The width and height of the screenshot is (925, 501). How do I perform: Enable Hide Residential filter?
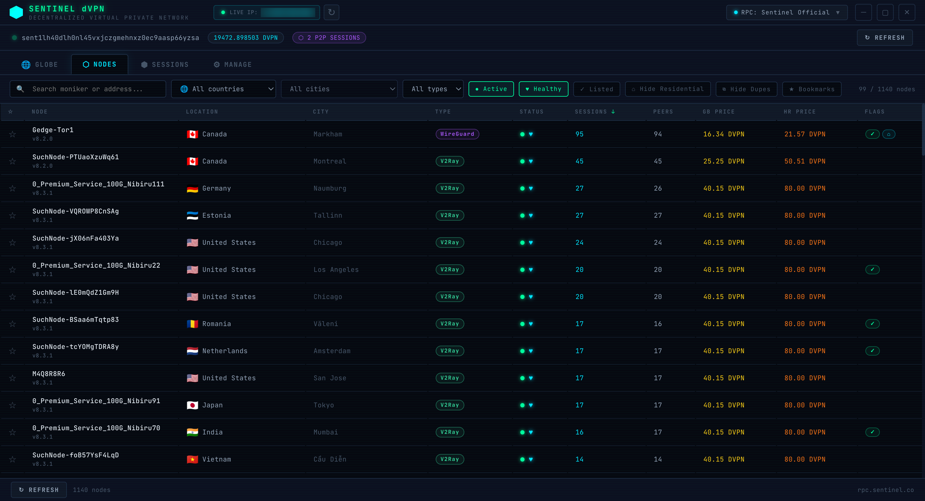668,89
